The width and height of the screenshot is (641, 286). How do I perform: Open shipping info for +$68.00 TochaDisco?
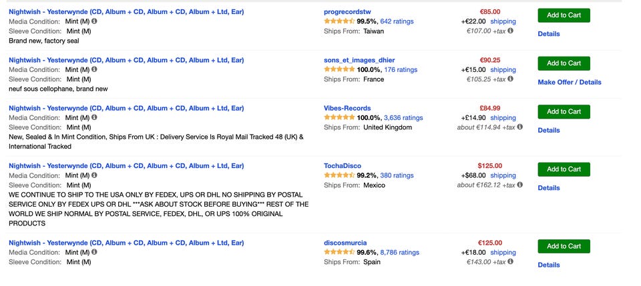coord(503,175)
